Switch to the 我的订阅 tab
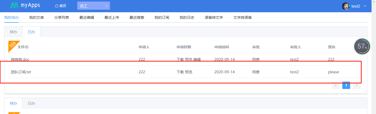Viewport: 376px width, 114px height. click(162, 18)
